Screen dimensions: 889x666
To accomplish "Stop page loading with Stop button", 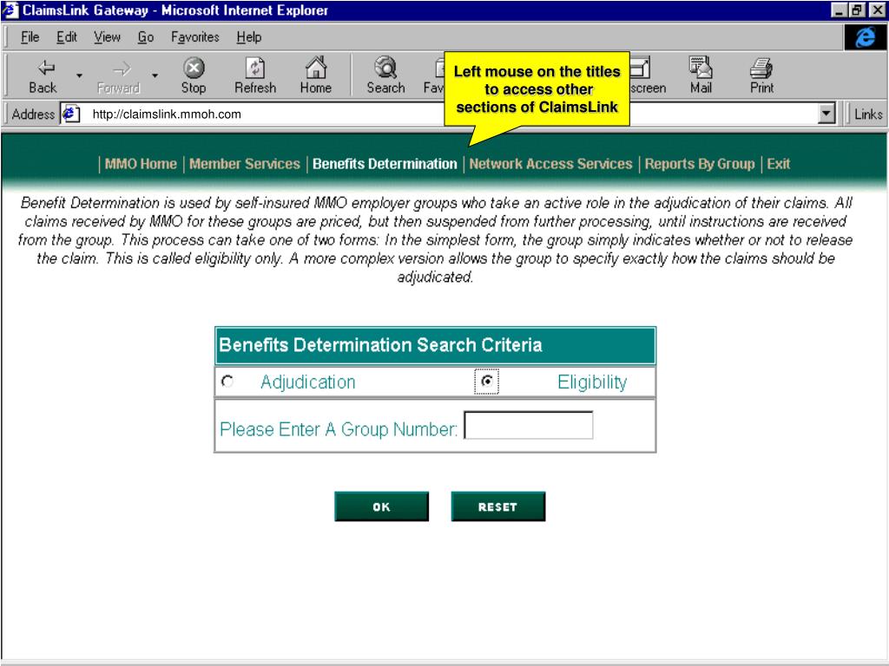I will tap(194, 76).
